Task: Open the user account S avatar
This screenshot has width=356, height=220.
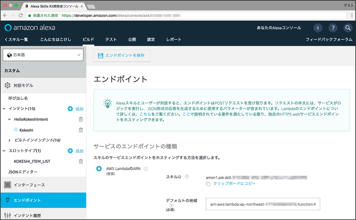Action: click(318, 28)
